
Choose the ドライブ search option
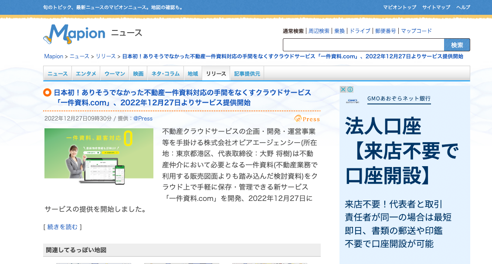360,31
